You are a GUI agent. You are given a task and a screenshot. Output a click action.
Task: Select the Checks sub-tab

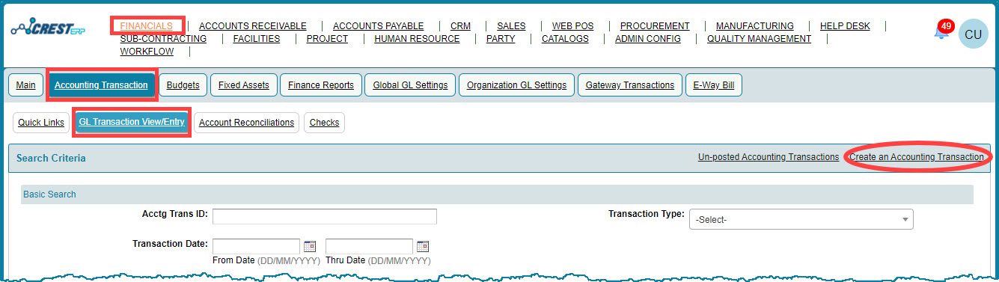pyautogui.click(x=324, y=123)
